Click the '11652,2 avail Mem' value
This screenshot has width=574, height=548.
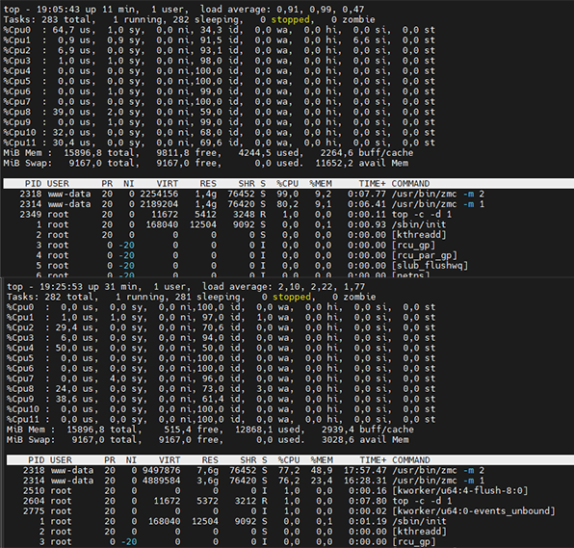point(362,163)
